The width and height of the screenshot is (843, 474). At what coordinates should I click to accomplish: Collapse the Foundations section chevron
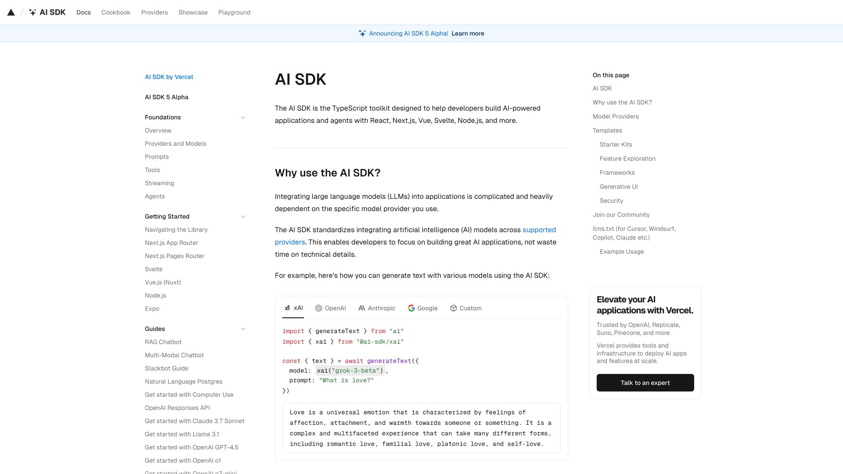[x=243, y=118]
